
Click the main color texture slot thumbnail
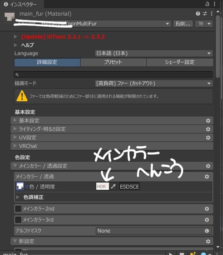[x=20, y=186]
